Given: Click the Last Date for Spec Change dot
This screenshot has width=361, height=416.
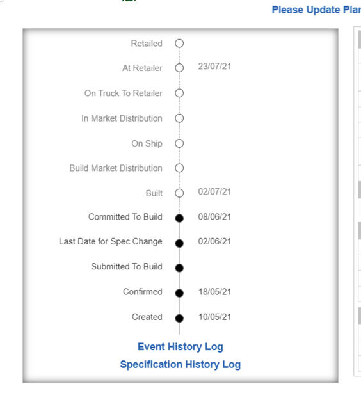Looking at the screenshot, I should pos(179,243).
